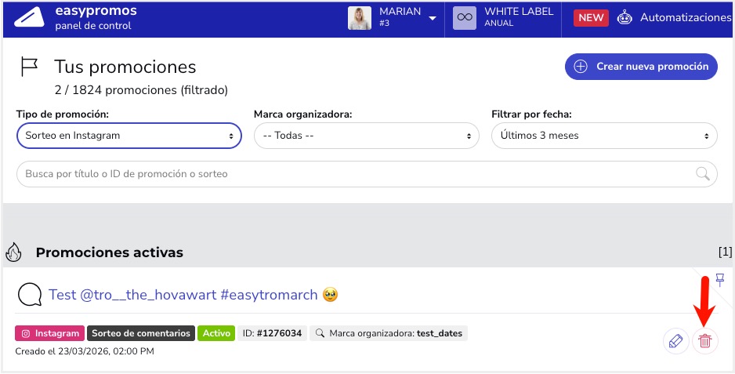Image resolution: width=735 pixels, height=374 pixels.
Task: Open the Tipo de promoción dropdown
Action: coord(129,136)
